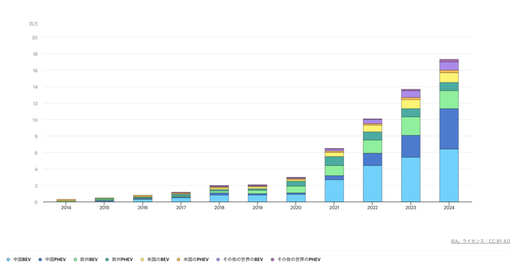Screen dimensions: 517x267
Task: Click the 中国BEV segment of 2021 bar
Action: click(334, 191)
